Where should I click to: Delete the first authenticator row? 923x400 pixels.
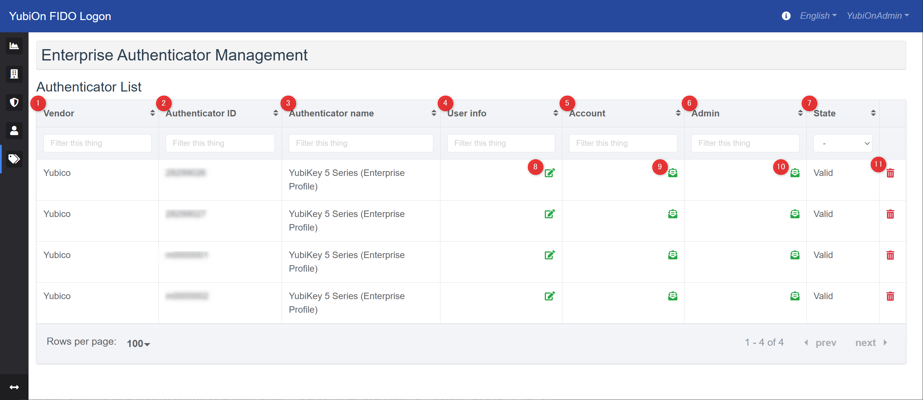(890, 173)
